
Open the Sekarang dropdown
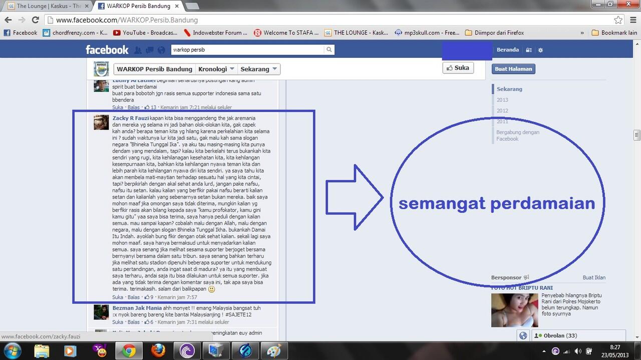pos(258,69)
